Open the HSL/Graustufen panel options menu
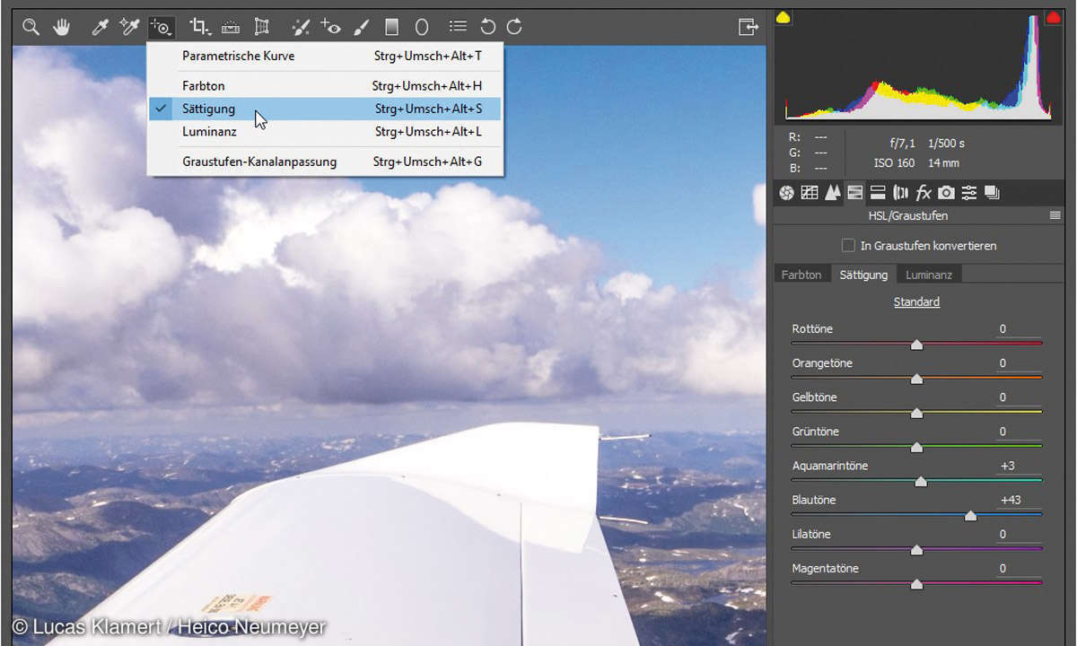 pos(1055,215)
